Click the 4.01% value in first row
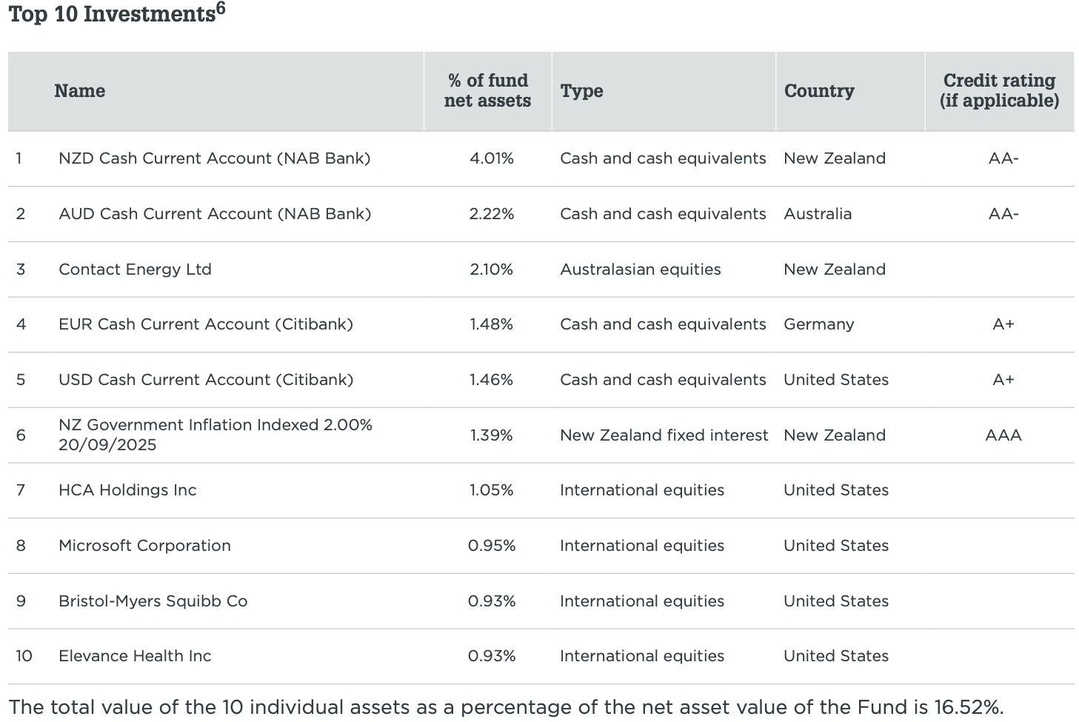The image size is (1079, 722). tap(491, 158)
